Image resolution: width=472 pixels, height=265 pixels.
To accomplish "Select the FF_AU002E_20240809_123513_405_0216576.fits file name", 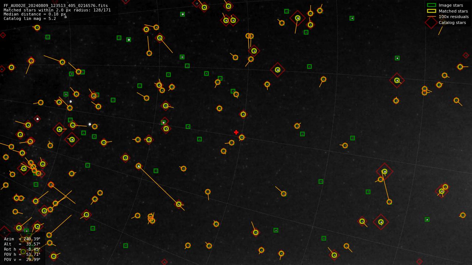I will click(x=56, y=6).
